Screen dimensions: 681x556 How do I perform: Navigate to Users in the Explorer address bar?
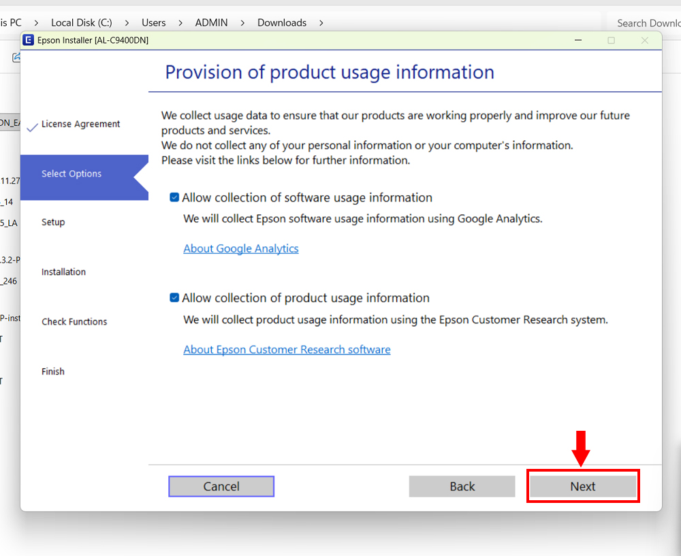pyautogui.click(x=154, y=22)
